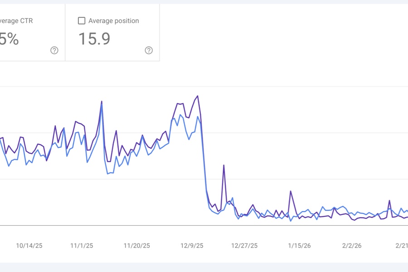
Task: Enable the Average position checkbox
Action: 82,21
